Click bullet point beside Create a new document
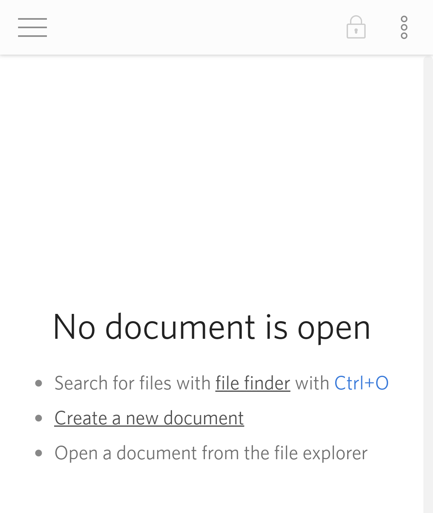Viewport: 433px width, 513px height. [x=39, y=418]
